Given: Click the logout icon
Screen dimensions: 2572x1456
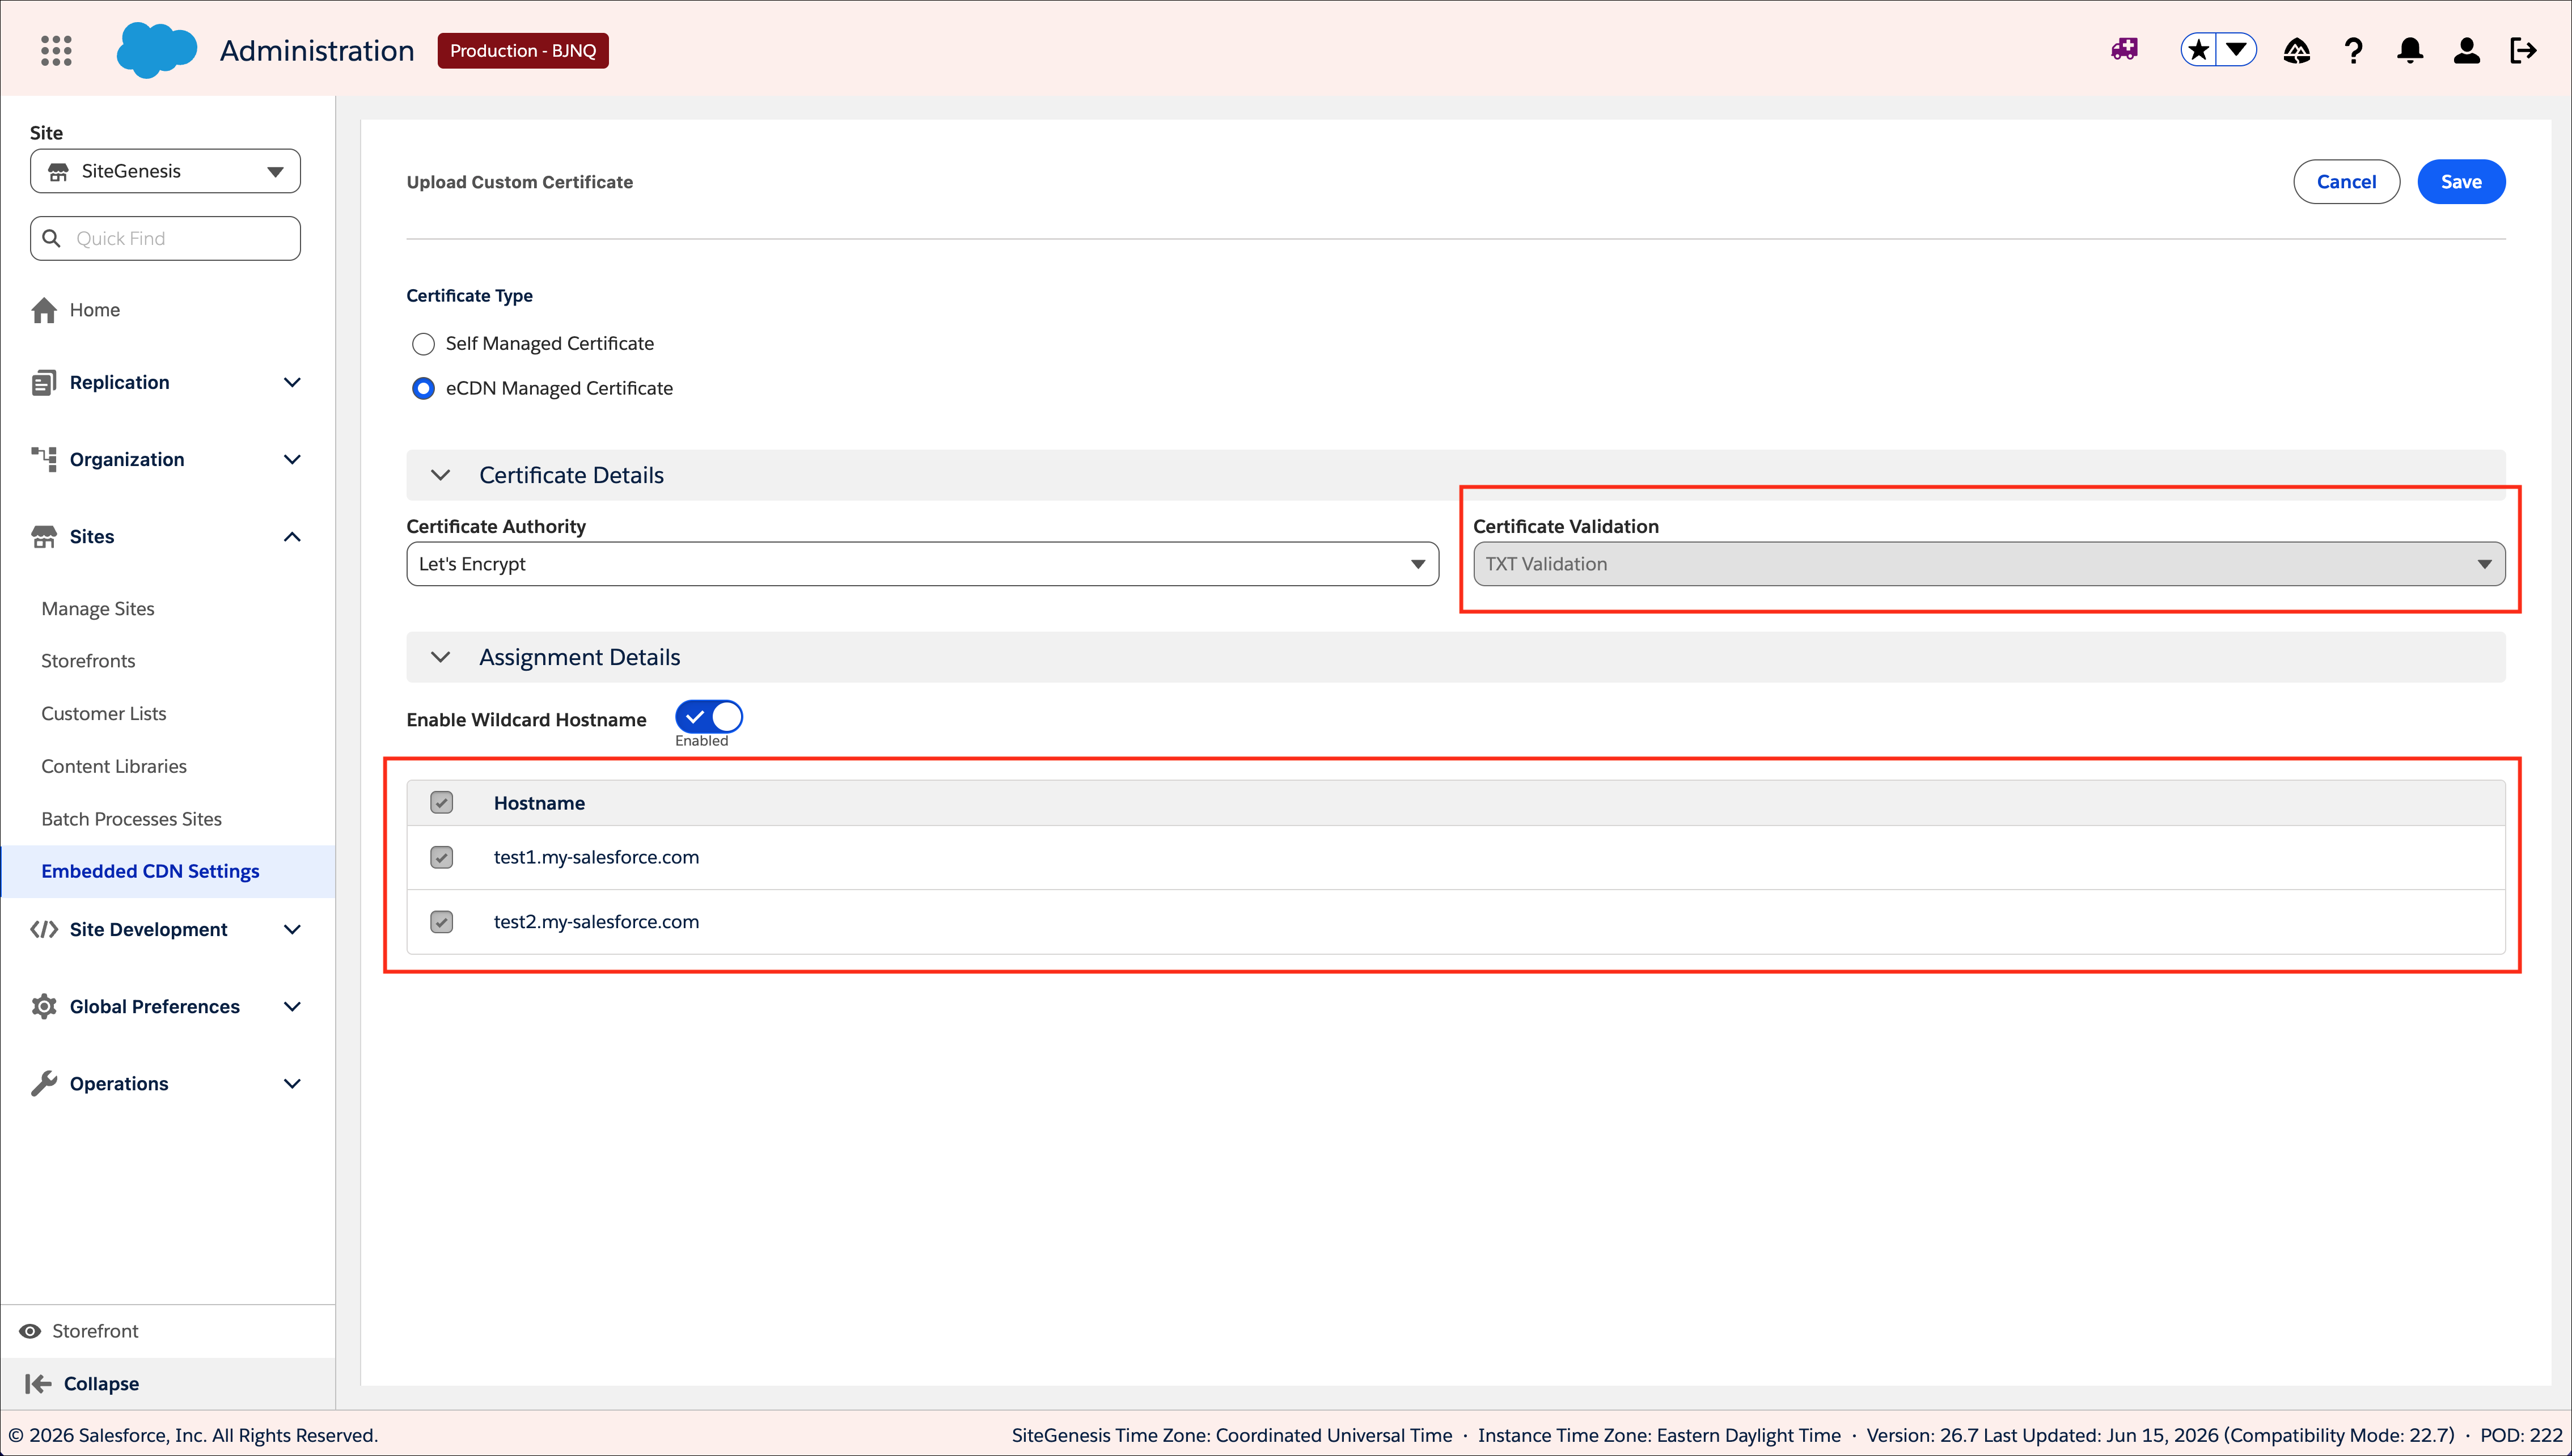Looking at the screenshot, I should tap(2523, 50).
